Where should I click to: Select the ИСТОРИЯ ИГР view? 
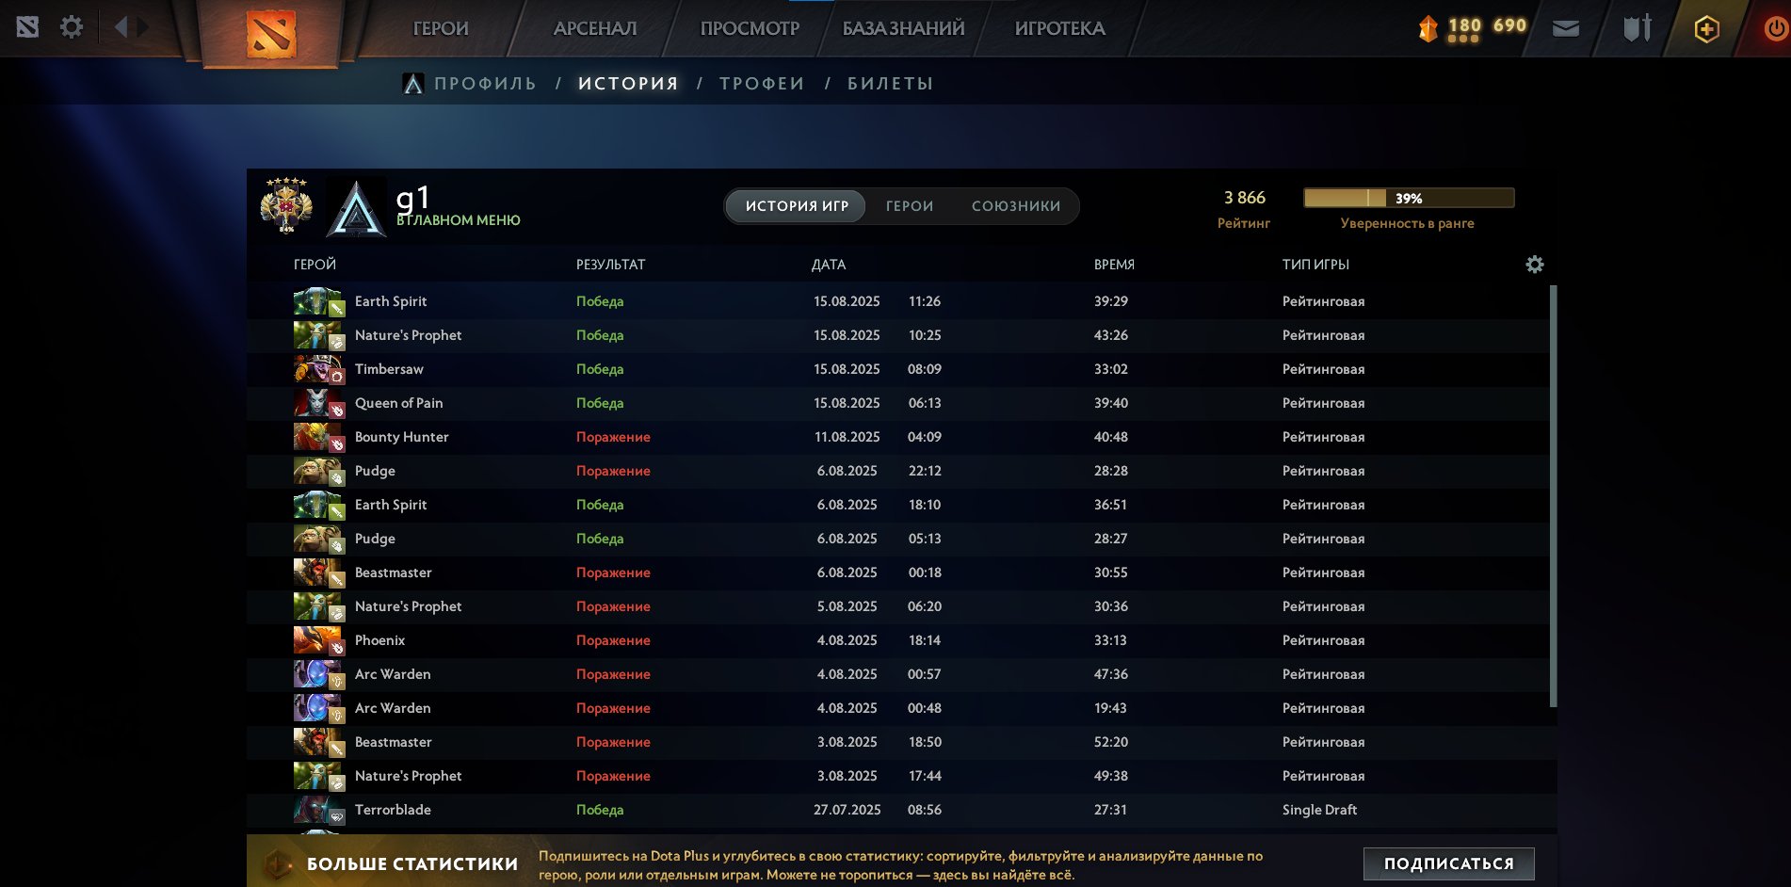point(795,205)
